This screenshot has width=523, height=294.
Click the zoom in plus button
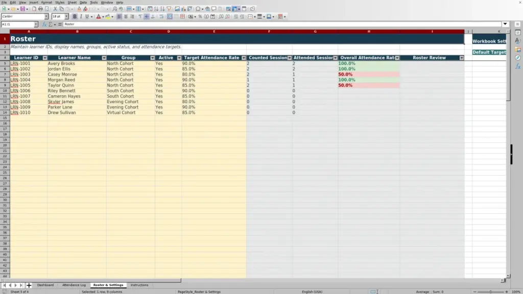(x=506, y=291)
